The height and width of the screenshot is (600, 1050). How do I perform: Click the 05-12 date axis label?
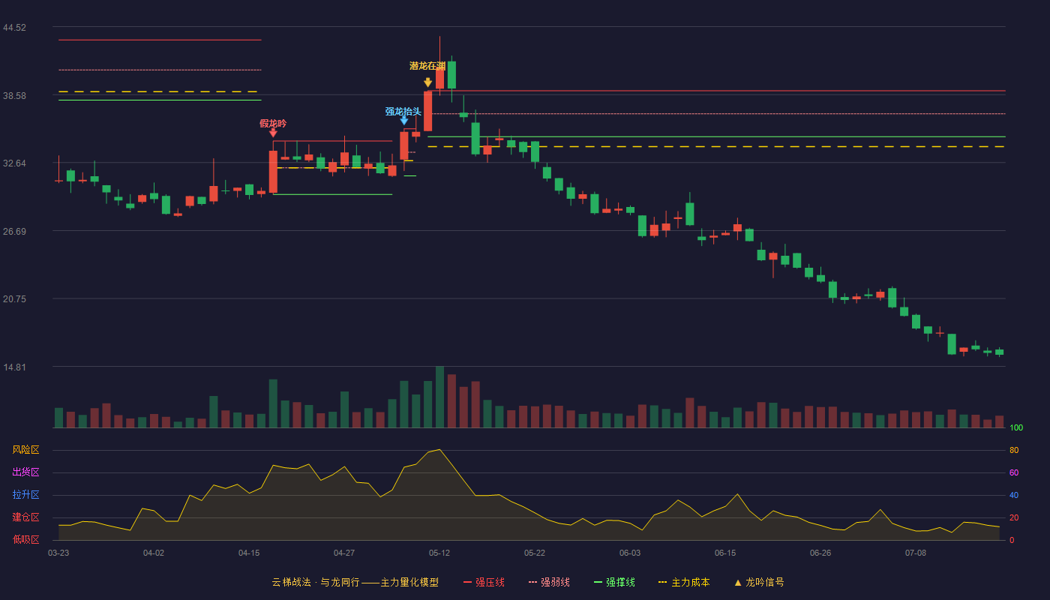click(439, 553)
